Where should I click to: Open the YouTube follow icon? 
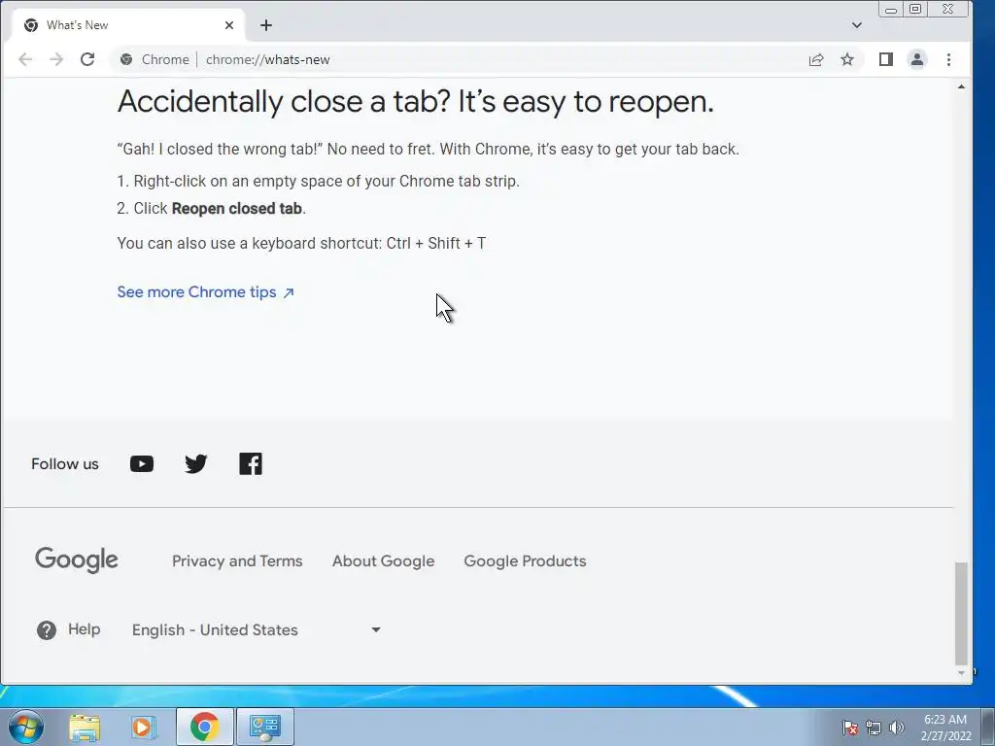tap(142, 464)
